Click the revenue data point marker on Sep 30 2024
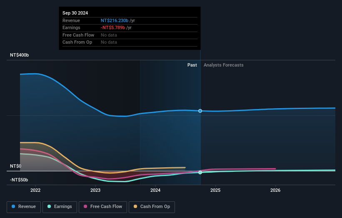 click(x=200, y=111)
